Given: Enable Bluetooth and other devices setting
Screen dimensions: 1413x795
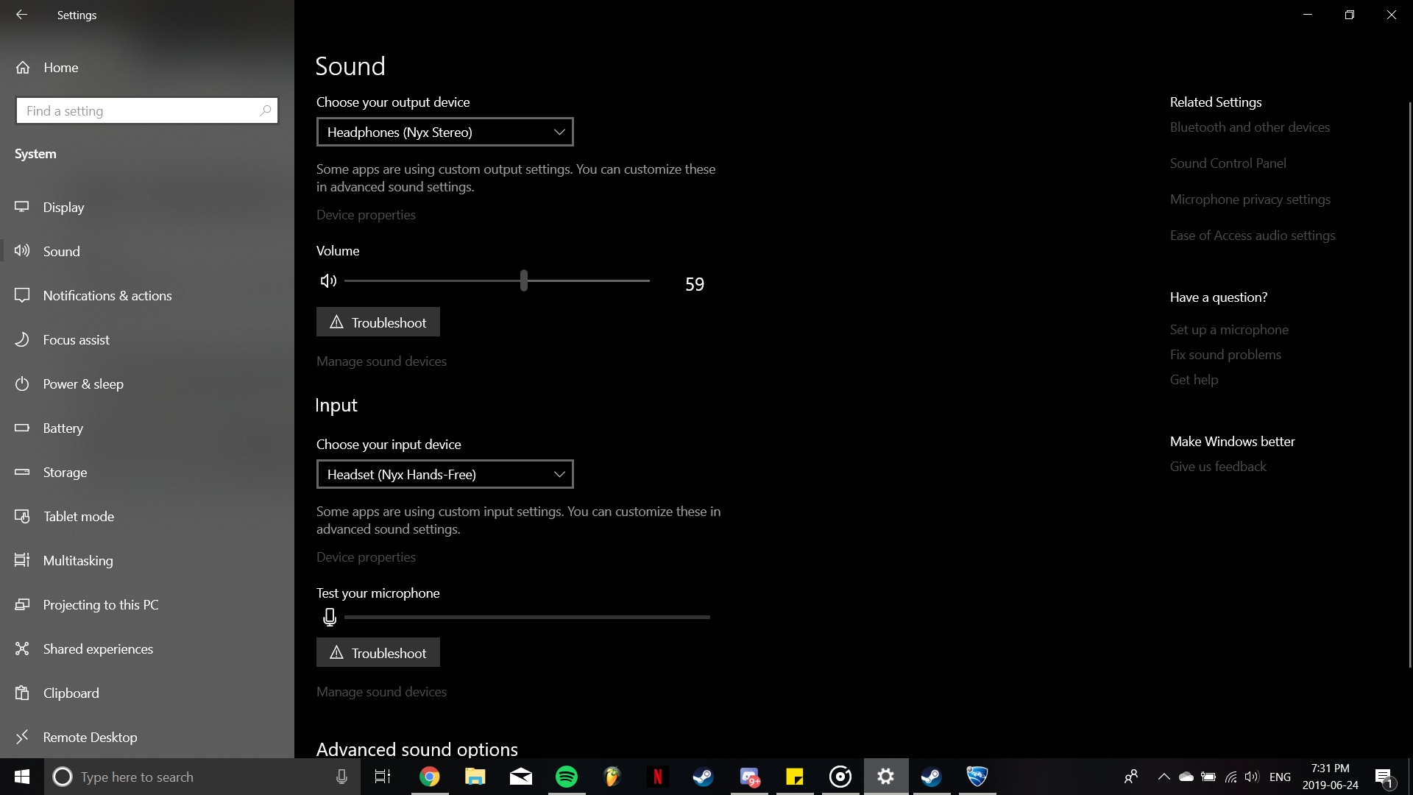Looking at the screenshot, I should click(x=1249, y=127).
